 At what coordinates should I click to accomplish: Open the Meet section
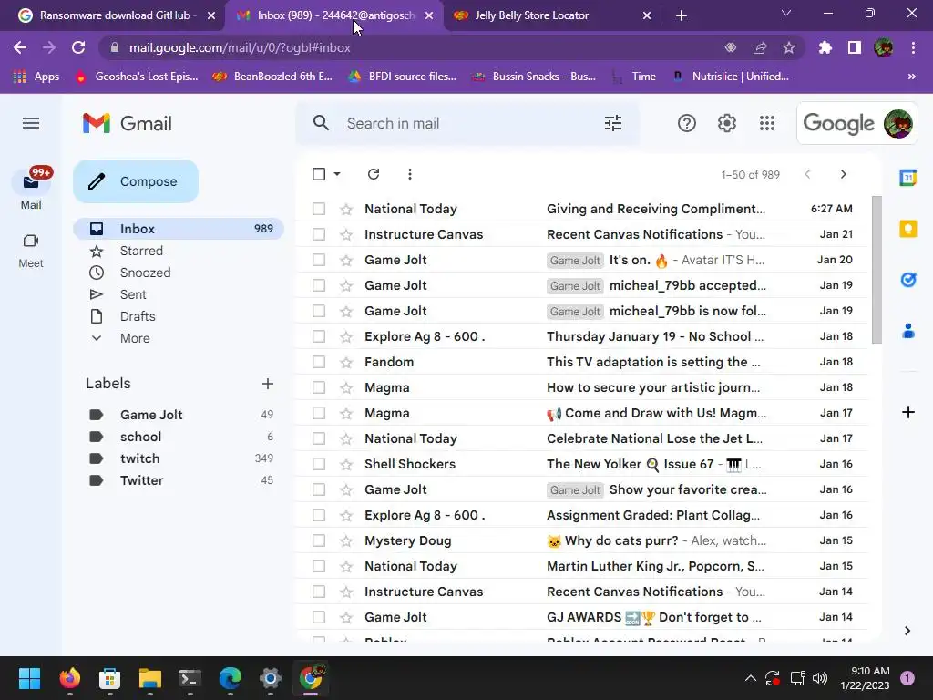[x=31, y=250]
